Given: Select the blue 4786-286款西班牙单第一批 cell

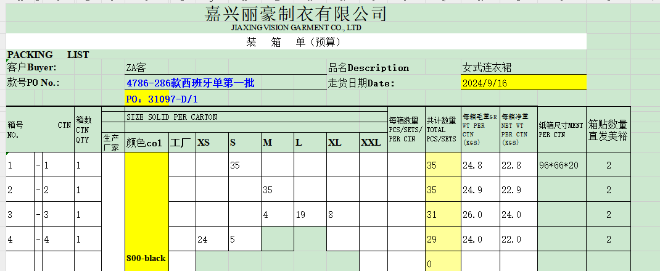Looking at the screenshot, I should click(190, 83).
